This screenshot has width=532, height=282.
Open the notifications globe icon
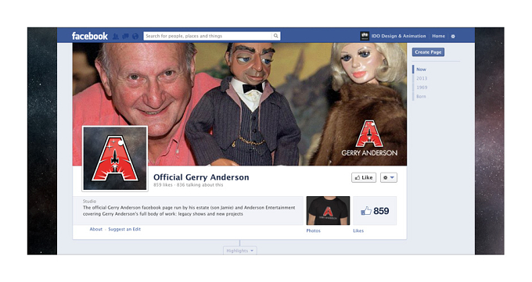135,36
